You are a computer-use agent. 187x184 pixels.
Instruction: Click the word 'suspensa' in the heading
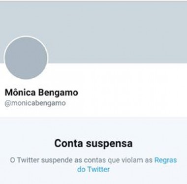109,144
